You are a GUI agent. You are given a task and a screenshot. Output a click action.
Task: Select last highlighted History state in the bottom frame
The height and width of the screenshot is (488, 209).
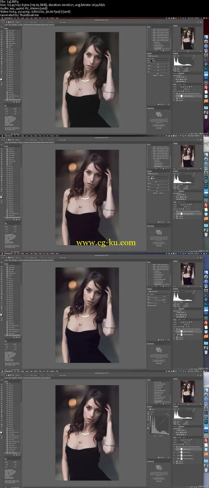pyautogui.click(x=13, y=452)
